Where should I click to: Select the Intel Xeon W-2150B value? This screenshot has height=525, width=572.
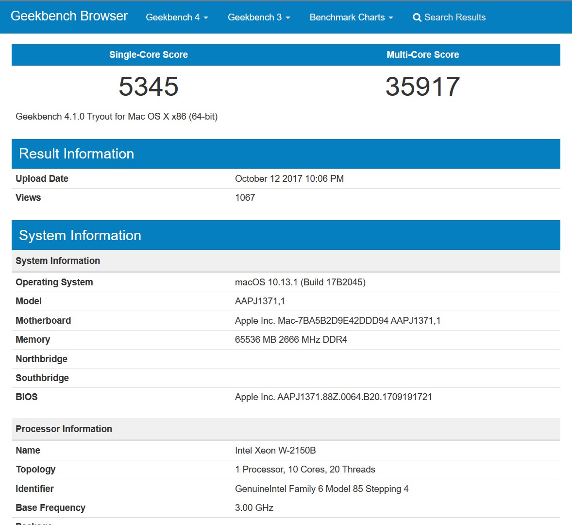[275, 450]
